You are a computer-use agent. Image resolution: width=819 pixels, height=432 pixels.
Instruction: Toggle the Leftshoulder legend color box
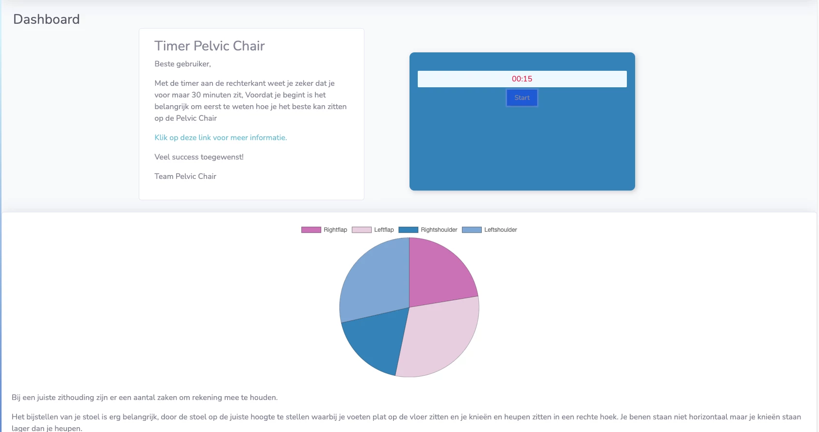pos(472,230)
